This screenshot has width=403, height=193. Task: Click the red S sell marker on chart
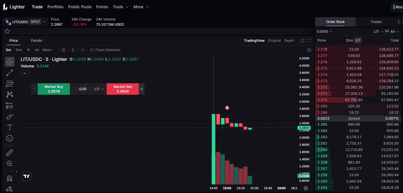[x=227, y=108]
